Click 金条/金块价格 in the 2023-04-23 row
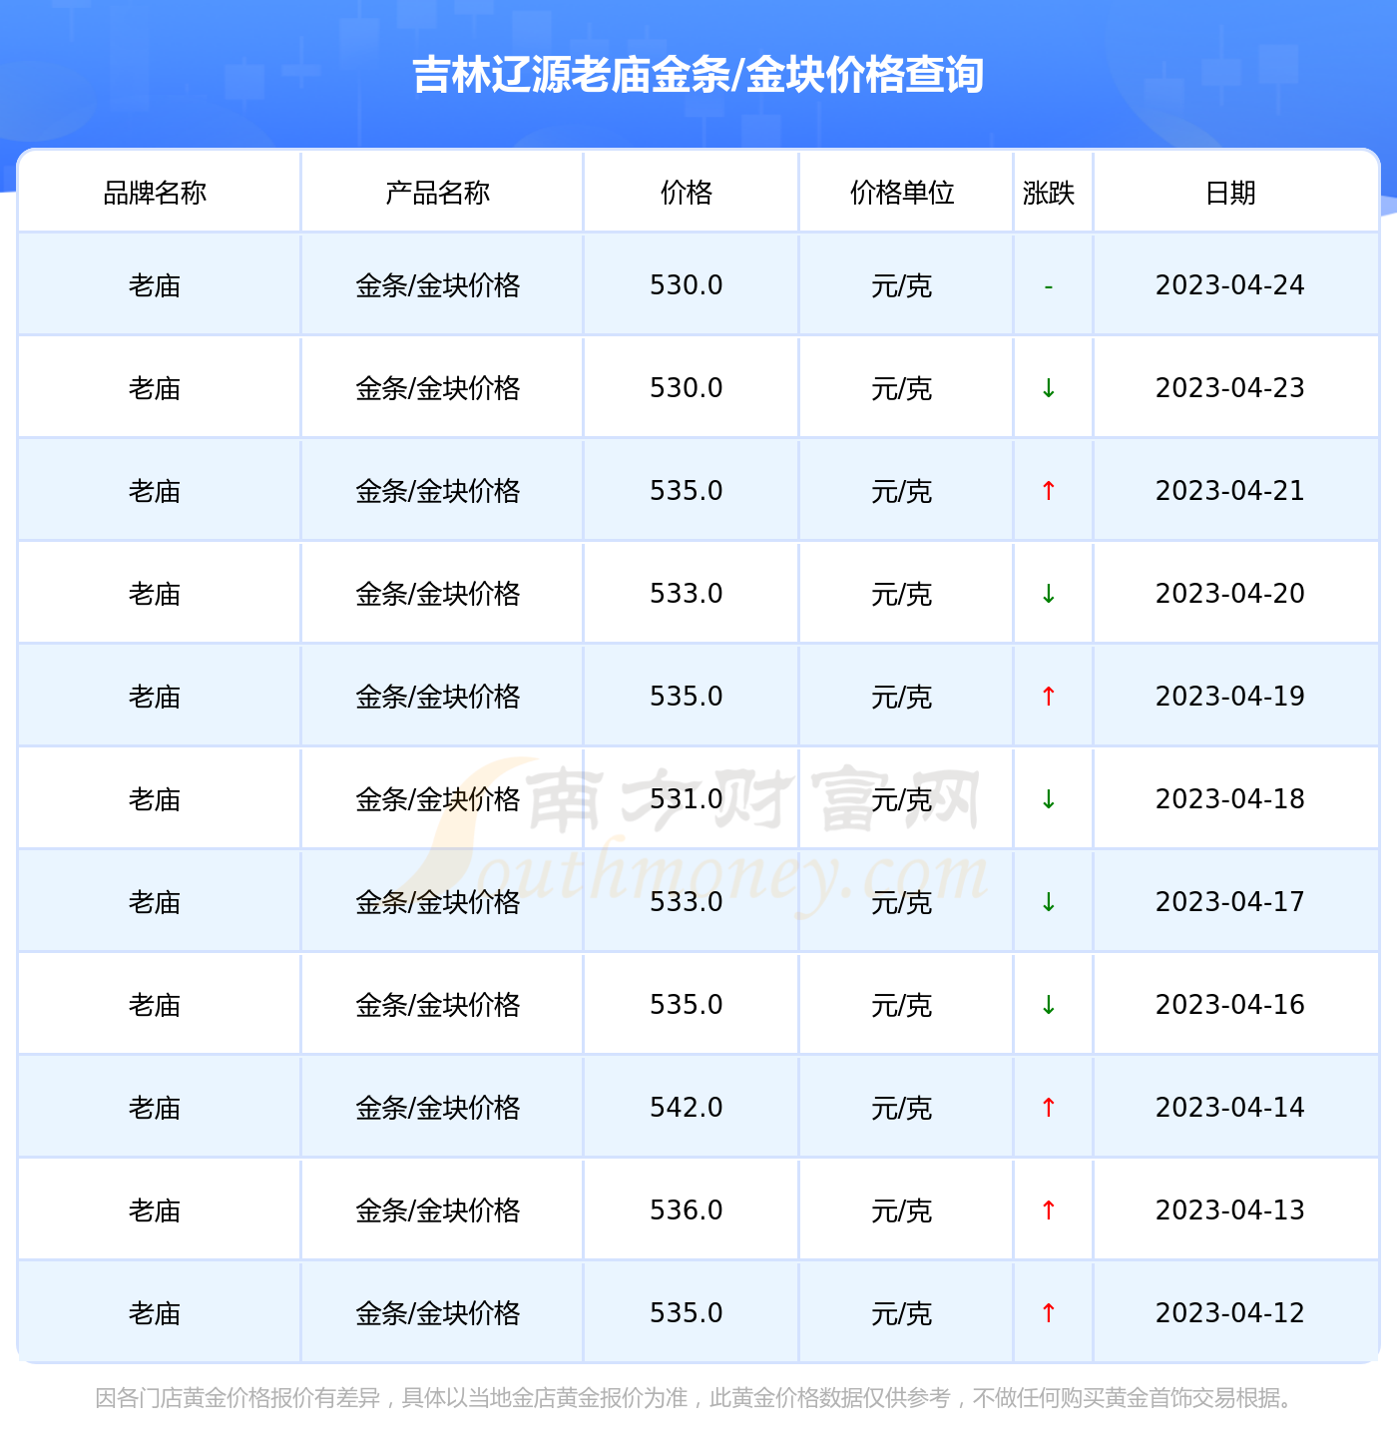The image size is (1397, 1452). [438, 389]
